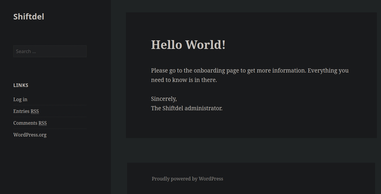Click Proudly powered by WordPress footer link
Viewport: 381px width, 194px height.
187,179
